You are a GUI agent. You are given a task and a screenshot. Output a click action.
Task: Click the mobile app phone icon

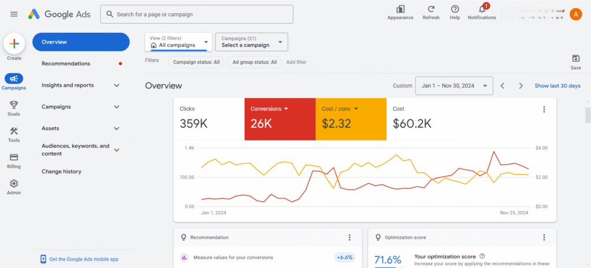(43, 259)
